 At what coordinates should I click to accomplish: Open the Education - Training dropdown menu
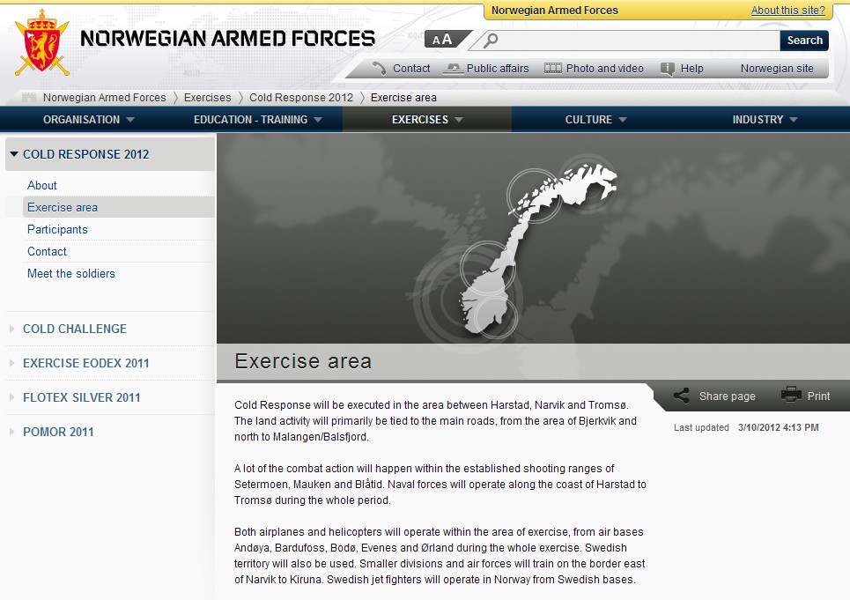tap(258, 120)
